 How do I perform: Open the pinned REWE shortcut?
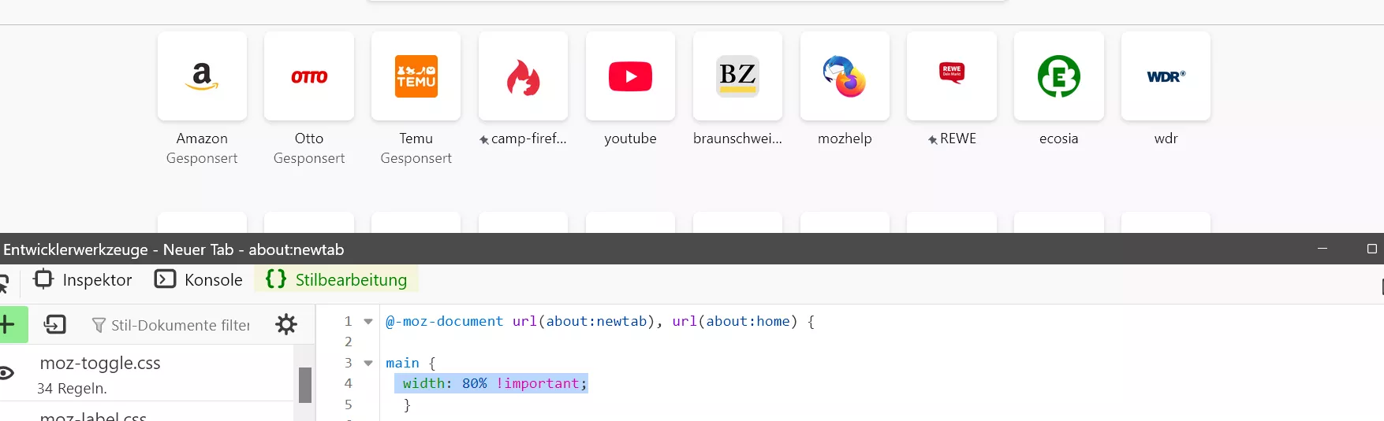(952, 76)
